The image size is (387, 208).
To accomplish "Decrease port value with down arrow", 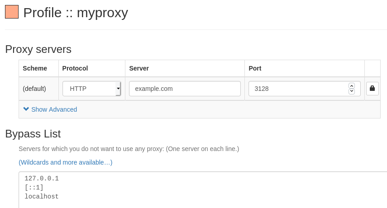I will 351,91.
